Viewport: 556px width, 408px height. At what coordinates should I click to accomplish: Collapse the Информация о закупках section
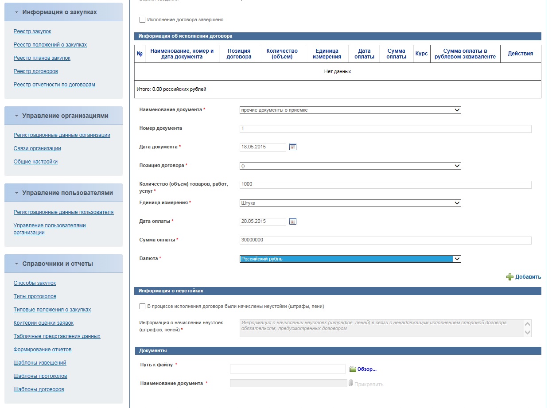[x=17, y=12]
